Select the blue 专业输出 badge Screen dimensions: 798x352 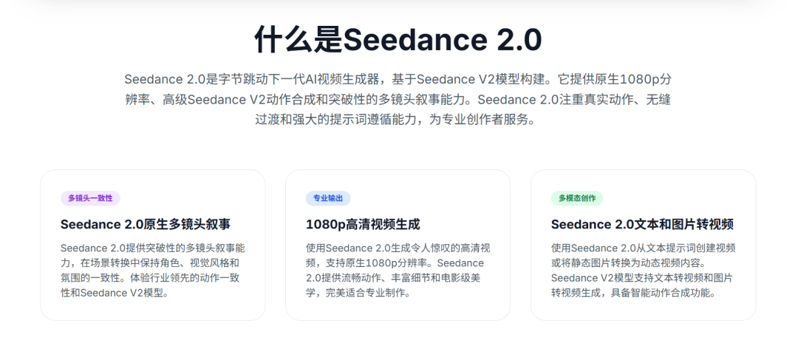(x=328, y=198)
